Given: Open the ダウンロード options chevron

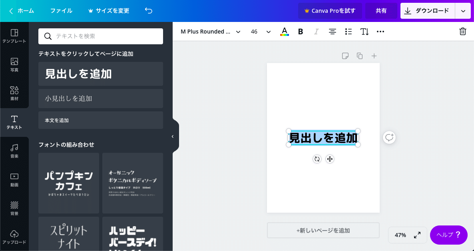Looking at the screenshot, I should tap(463, 11).
